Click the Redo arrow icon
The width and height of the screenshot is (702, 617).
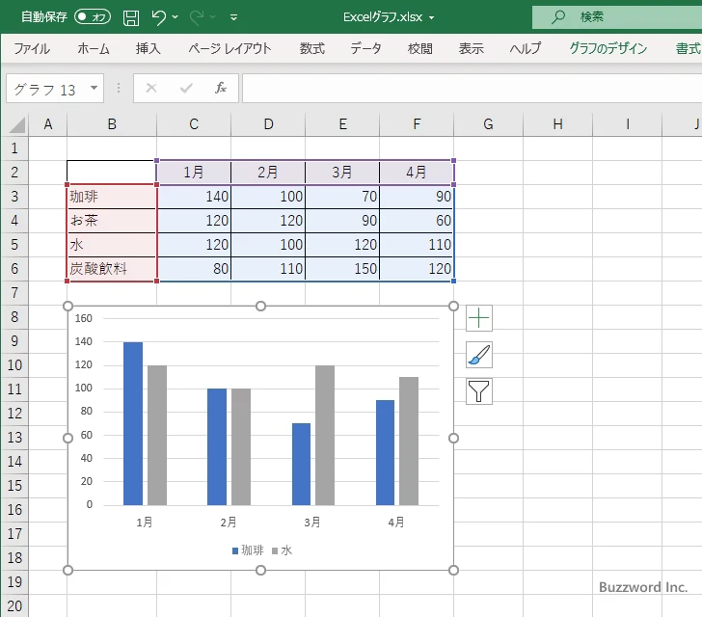(x=196, y=17)
